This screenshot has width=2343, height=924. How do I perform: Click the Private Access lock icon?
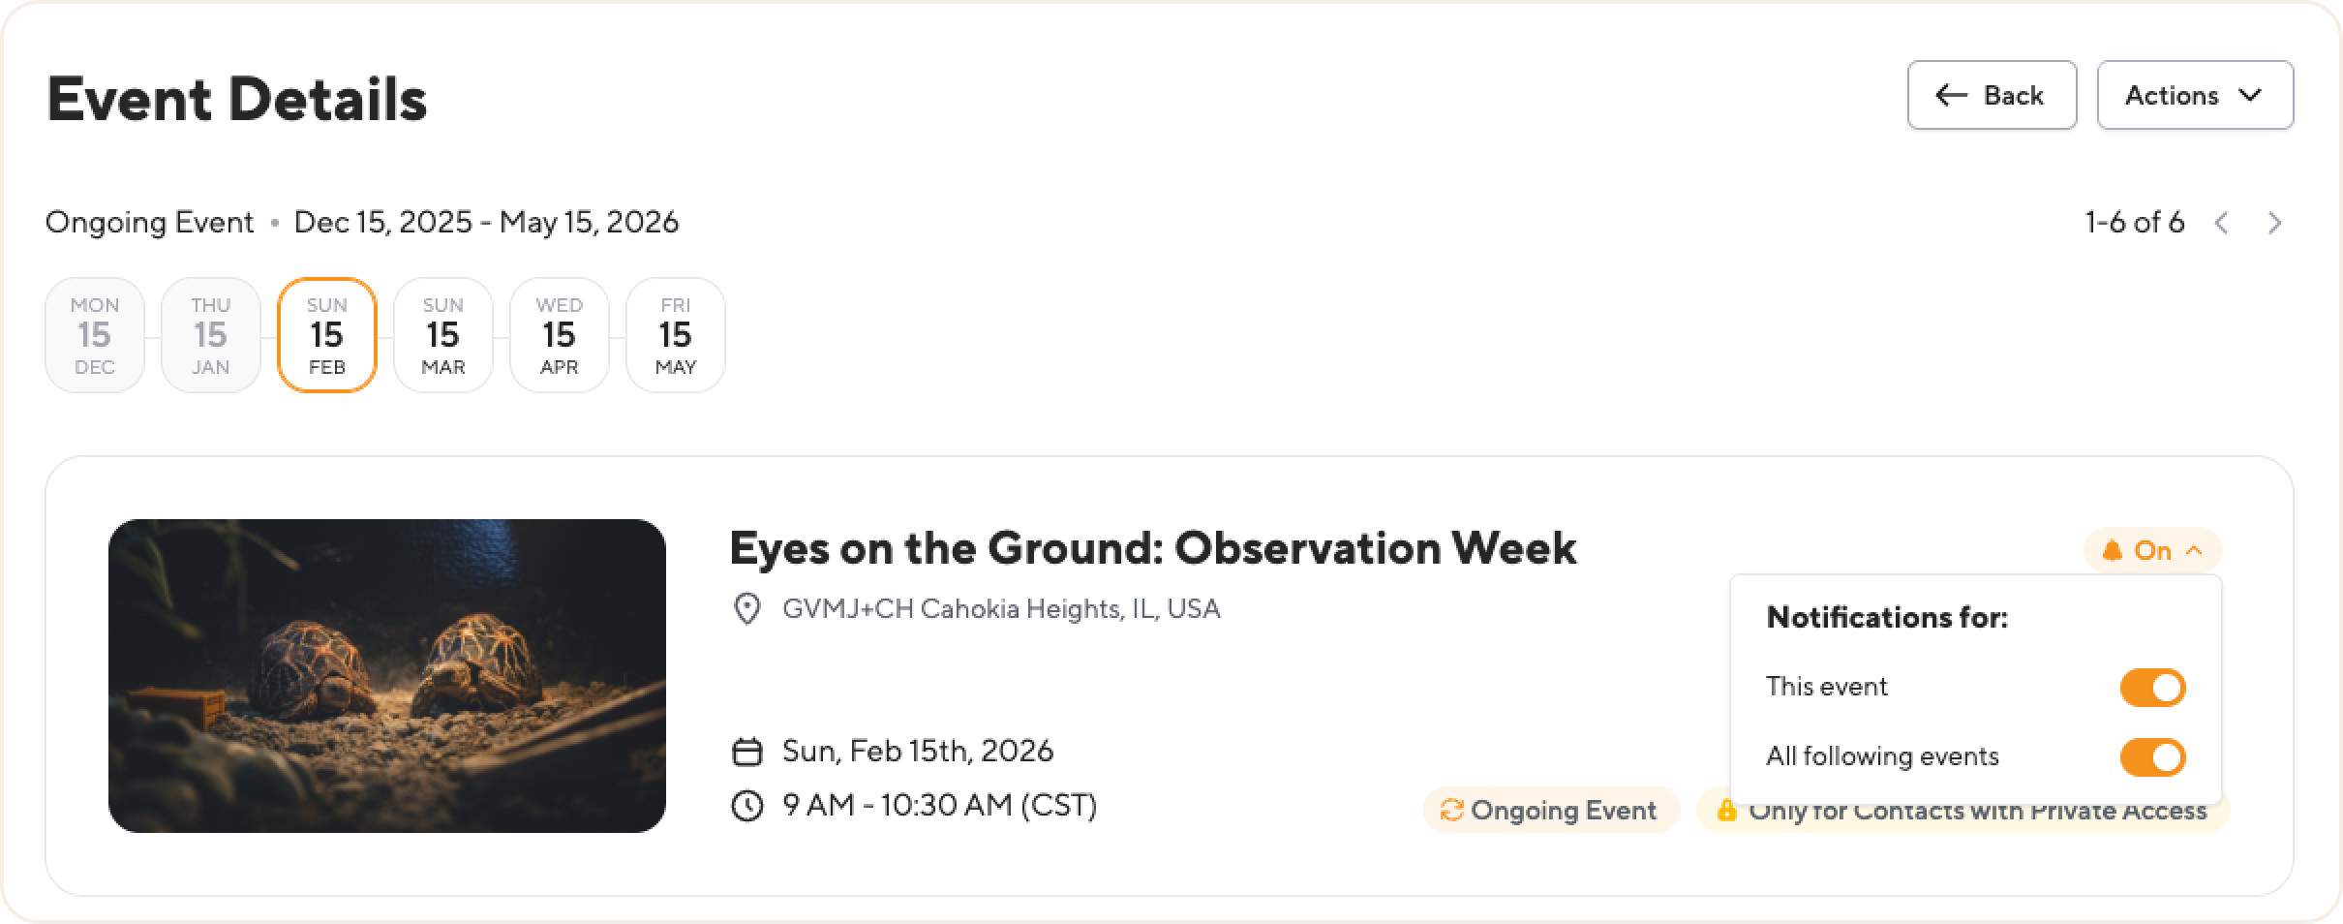click(x=1726, y=810)
